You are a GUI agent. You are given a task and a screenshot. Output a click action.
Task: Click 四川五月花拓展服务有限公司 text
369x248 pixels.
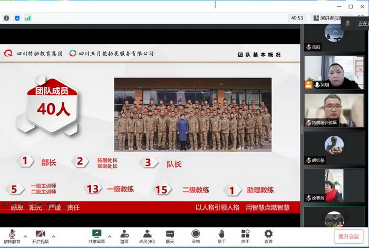(x=115, y=53)
